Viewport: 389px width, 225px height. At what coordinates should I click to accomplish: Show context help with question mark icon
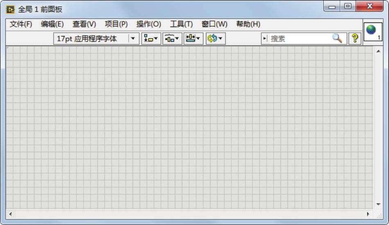(355, 38)
